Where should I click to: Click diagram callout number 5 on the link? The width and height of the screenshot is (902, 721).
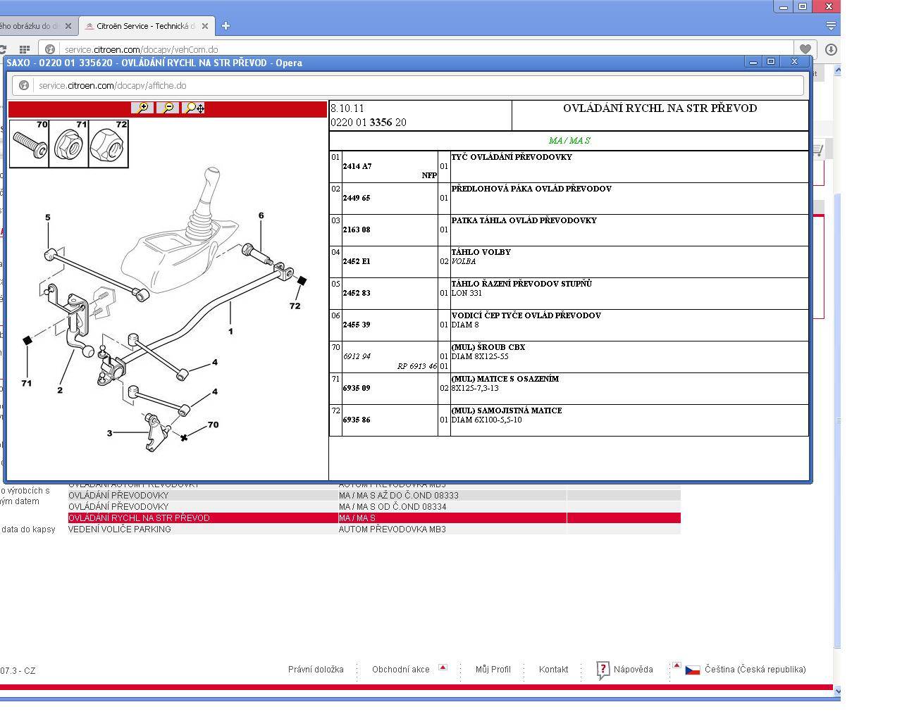click(48, 218)
